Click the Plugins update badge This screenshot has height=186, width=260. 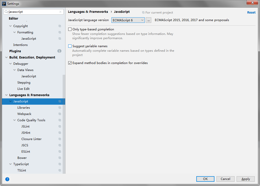tap(59, 51)
